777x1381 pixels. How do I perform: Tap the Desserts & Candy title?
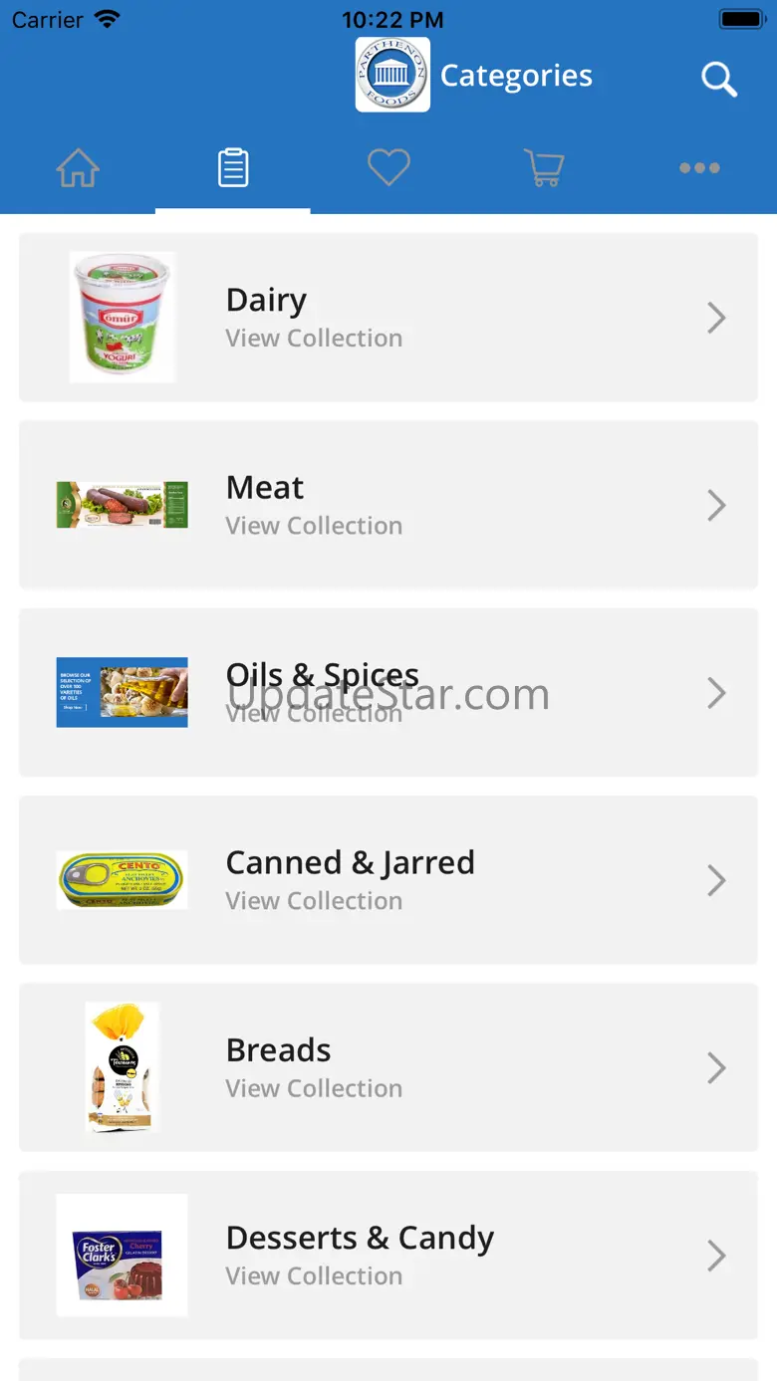tap(360, 1238)
